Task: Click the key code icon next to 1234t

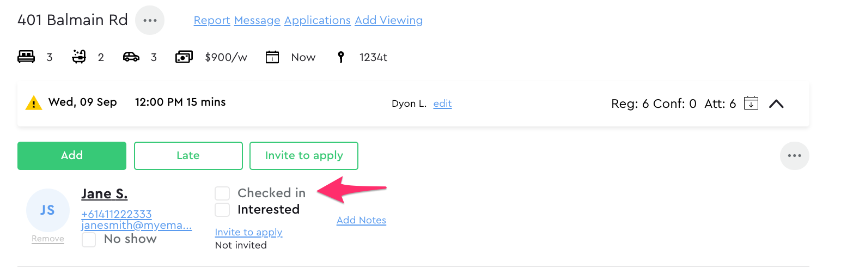Action: coord(341,57)
